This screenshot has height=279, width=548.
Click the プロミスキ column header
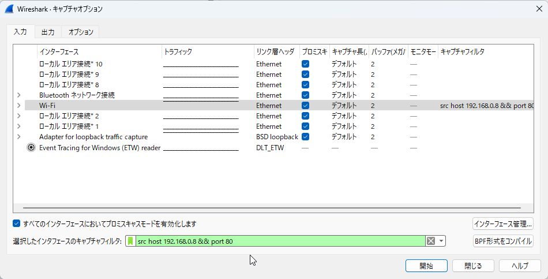(x=314, y=52)
